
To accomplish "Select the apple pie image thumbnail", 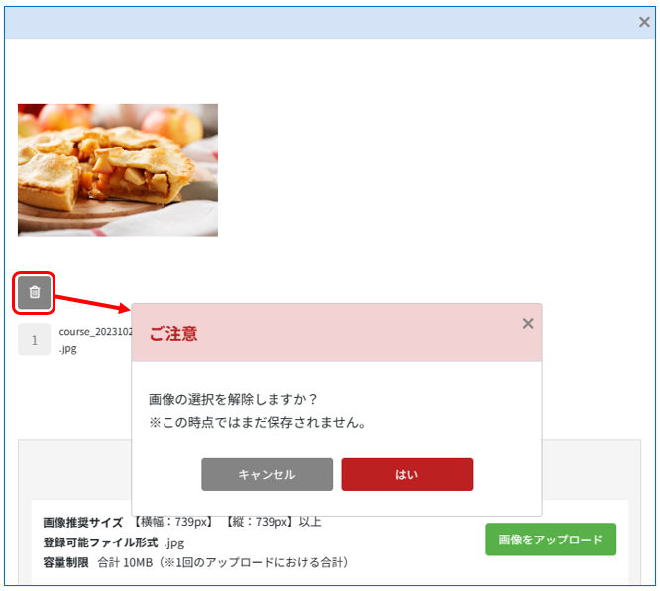I will pos(118,170).
